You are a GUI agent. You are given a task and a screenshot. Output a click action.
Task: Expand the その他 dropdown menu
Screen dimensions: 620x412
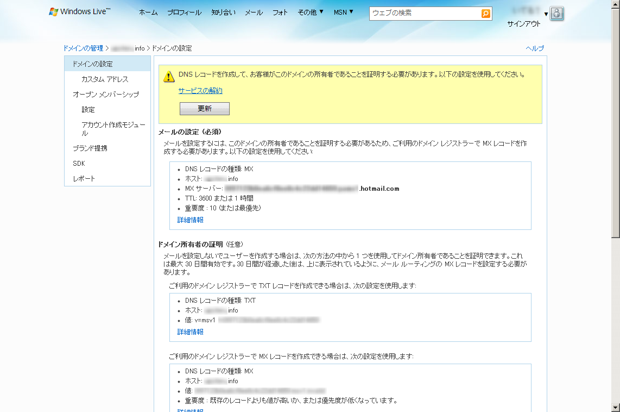tap(311, 13)
